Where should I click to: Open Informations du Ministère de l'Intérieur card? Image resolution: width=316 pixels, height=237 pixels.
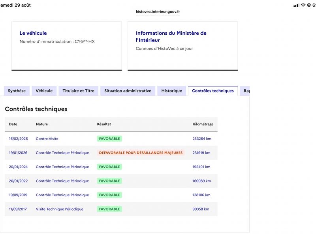tap(183, 46)
